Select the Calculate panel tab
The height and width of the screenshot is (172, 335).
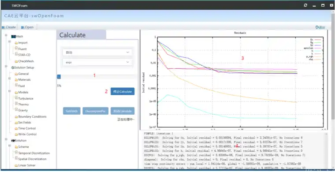point(81,35)
